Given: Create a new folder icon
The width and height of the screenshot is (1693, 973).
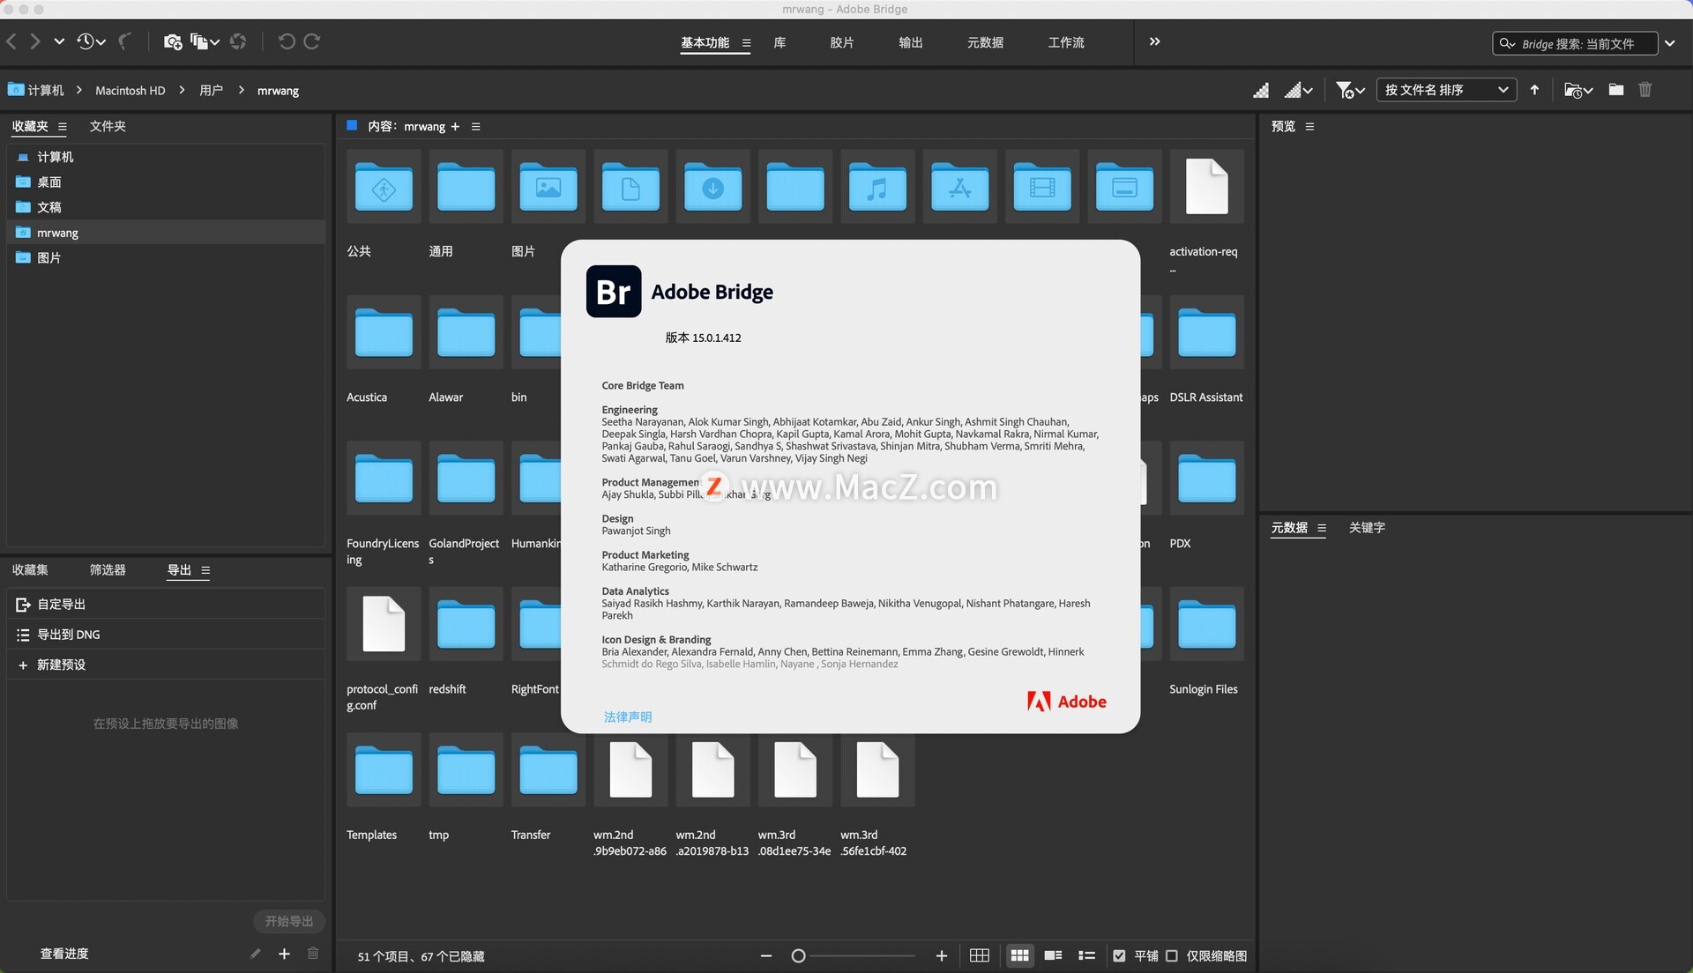Looking at the screenshot, I should (1615, 90).
